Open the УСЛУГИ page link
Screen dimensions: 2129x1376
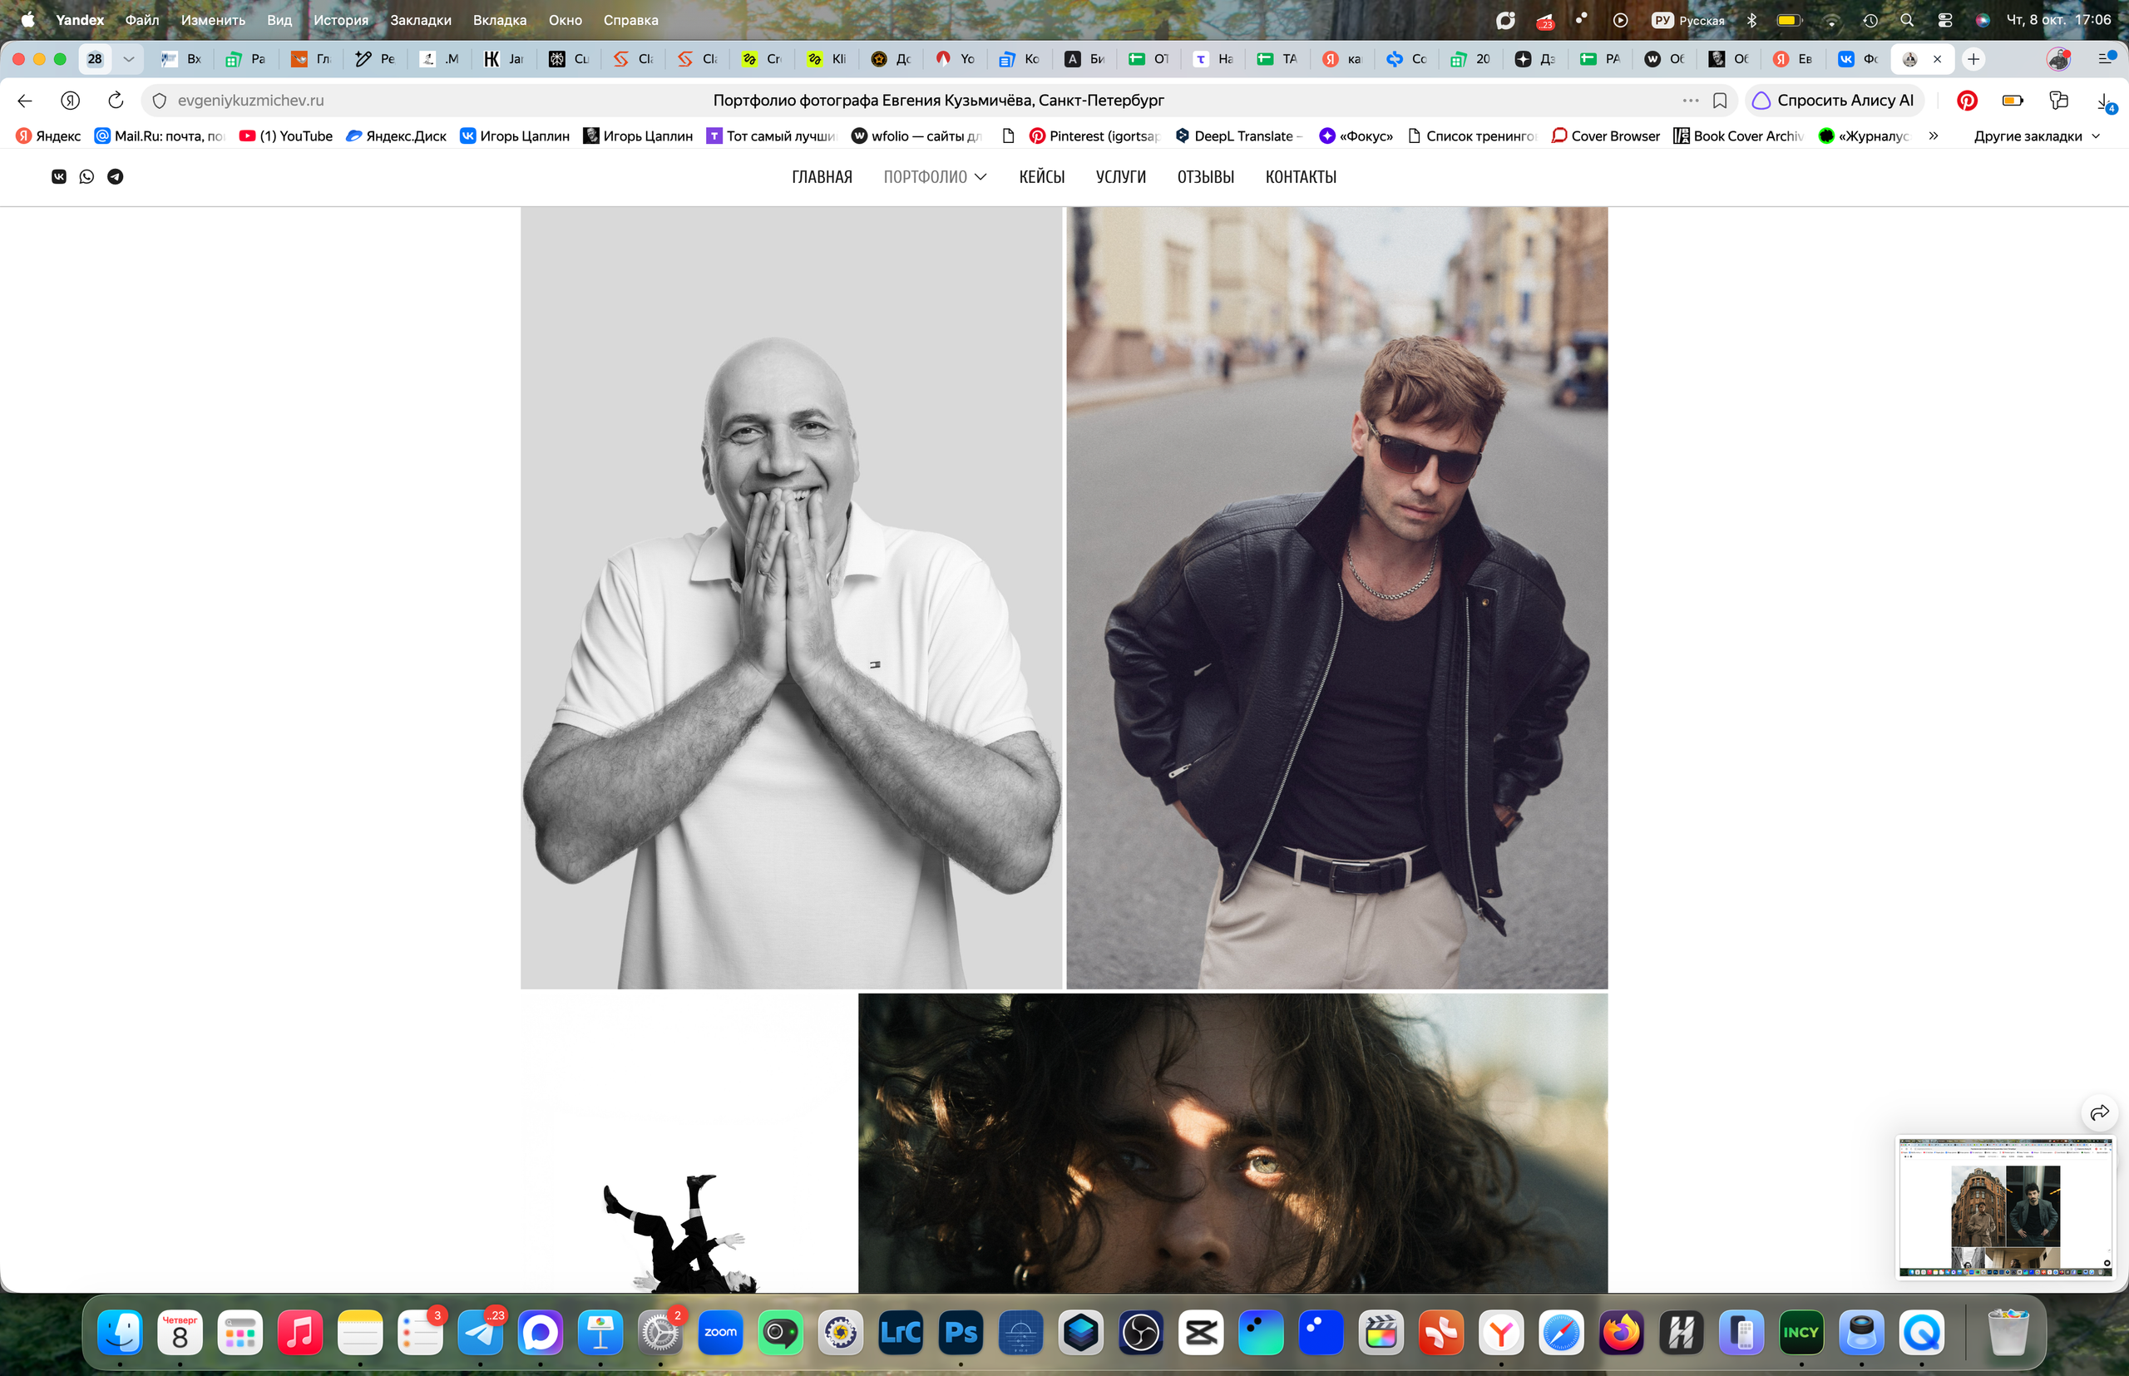coord(1121,177)
